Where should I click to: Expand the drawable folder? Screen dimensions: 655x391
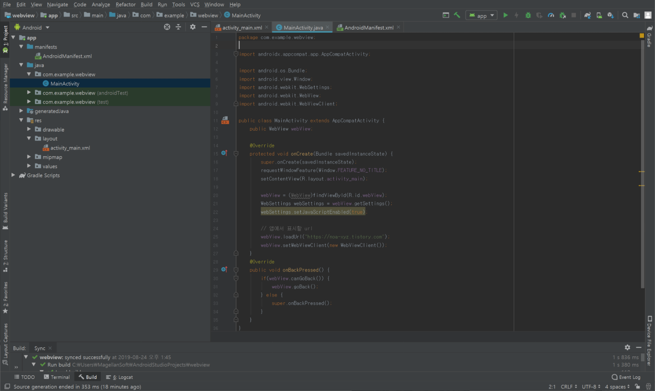[x=29, y=129]
